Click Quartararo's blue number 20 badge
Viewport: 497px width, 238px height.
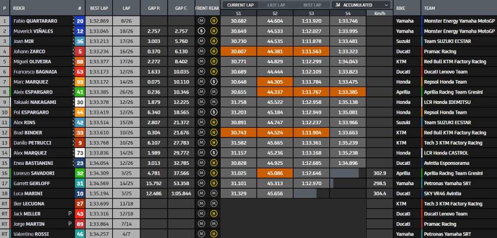coord(80,21)
